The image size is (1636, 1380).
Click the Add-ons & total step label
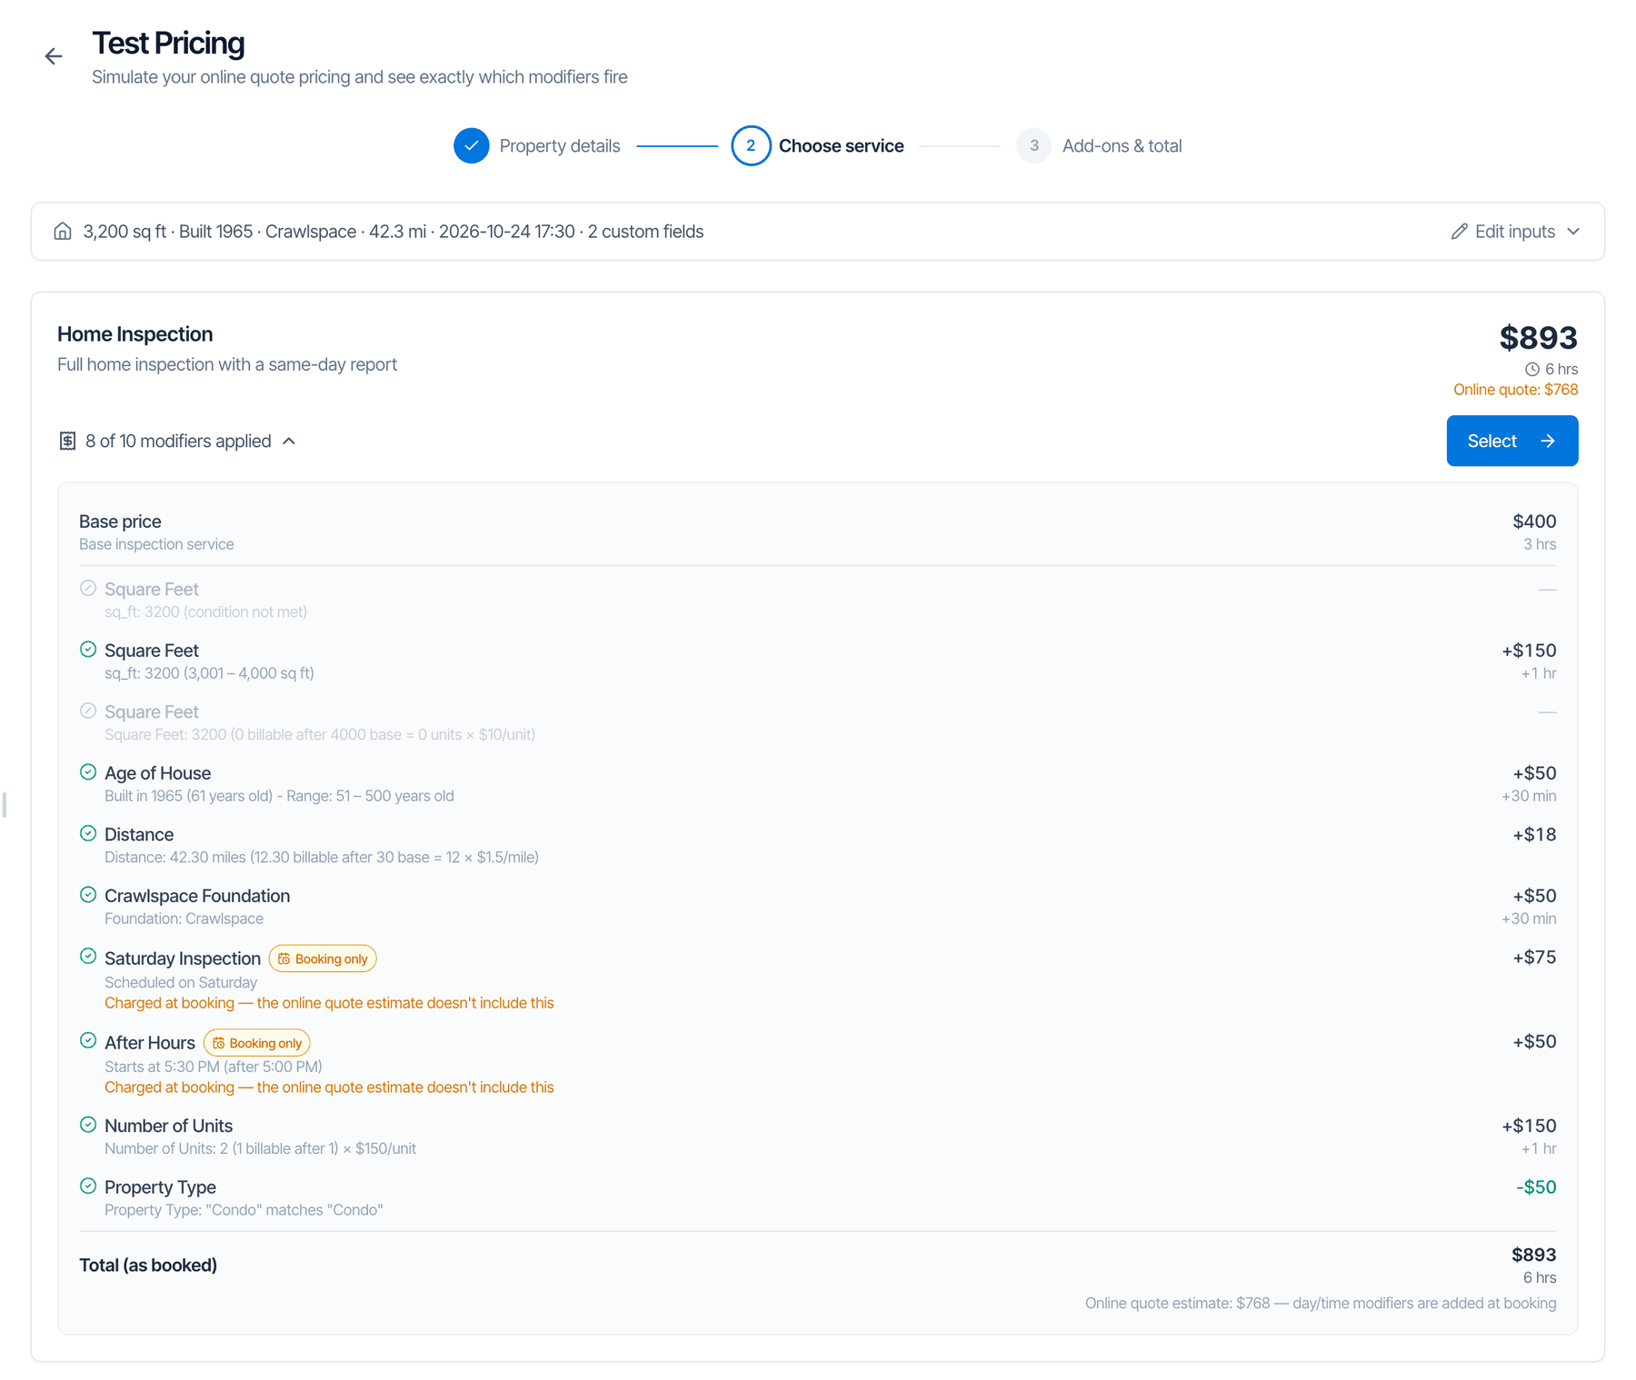[x=1122, y=146]
